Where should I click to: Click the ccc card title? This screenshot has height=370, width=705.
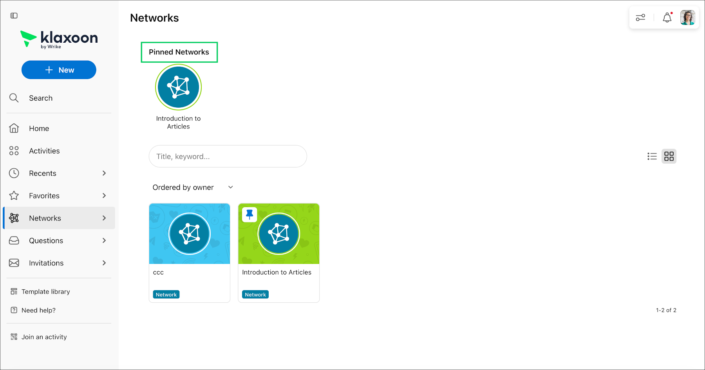tap(158, 272)
